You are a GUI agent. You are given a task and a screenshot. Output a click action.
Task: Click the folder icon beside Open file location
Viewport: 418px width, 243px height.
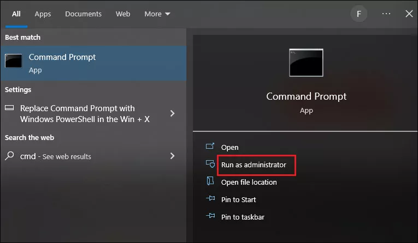click(x=210, y=181)
